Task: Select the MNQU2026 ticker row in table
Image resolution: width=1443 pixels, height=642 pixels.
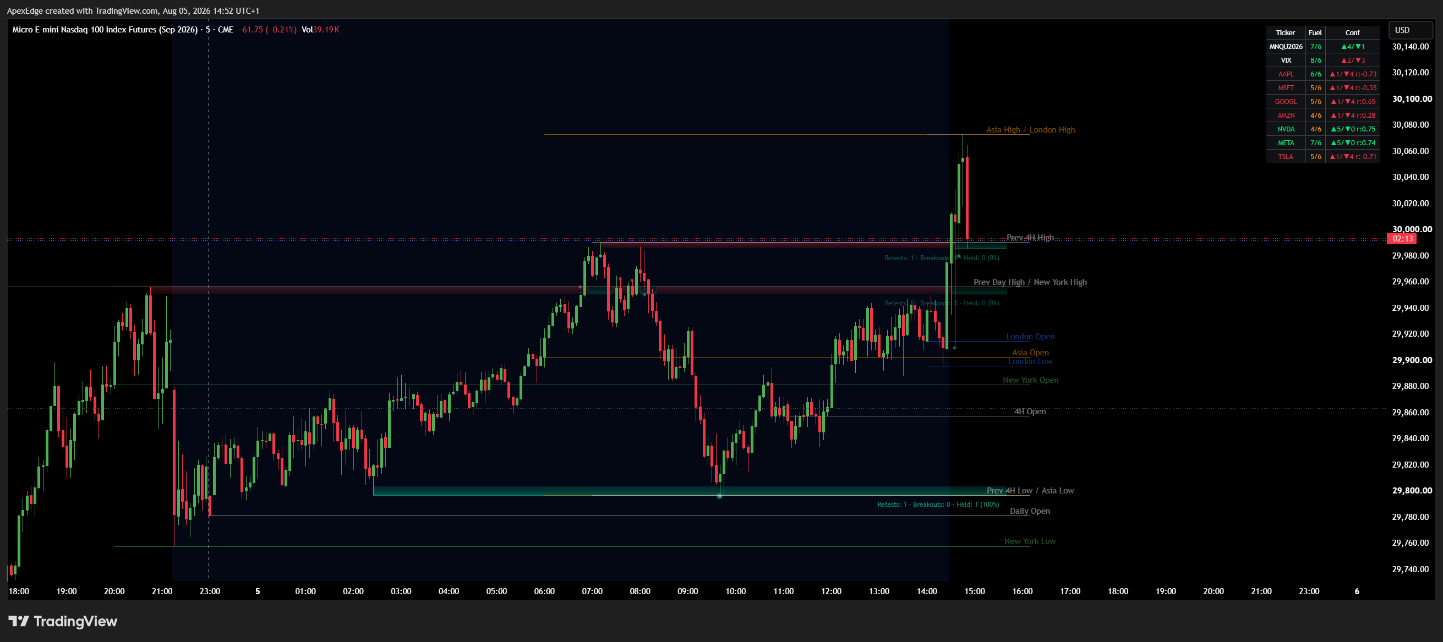Action: (x=1322, y=46)
